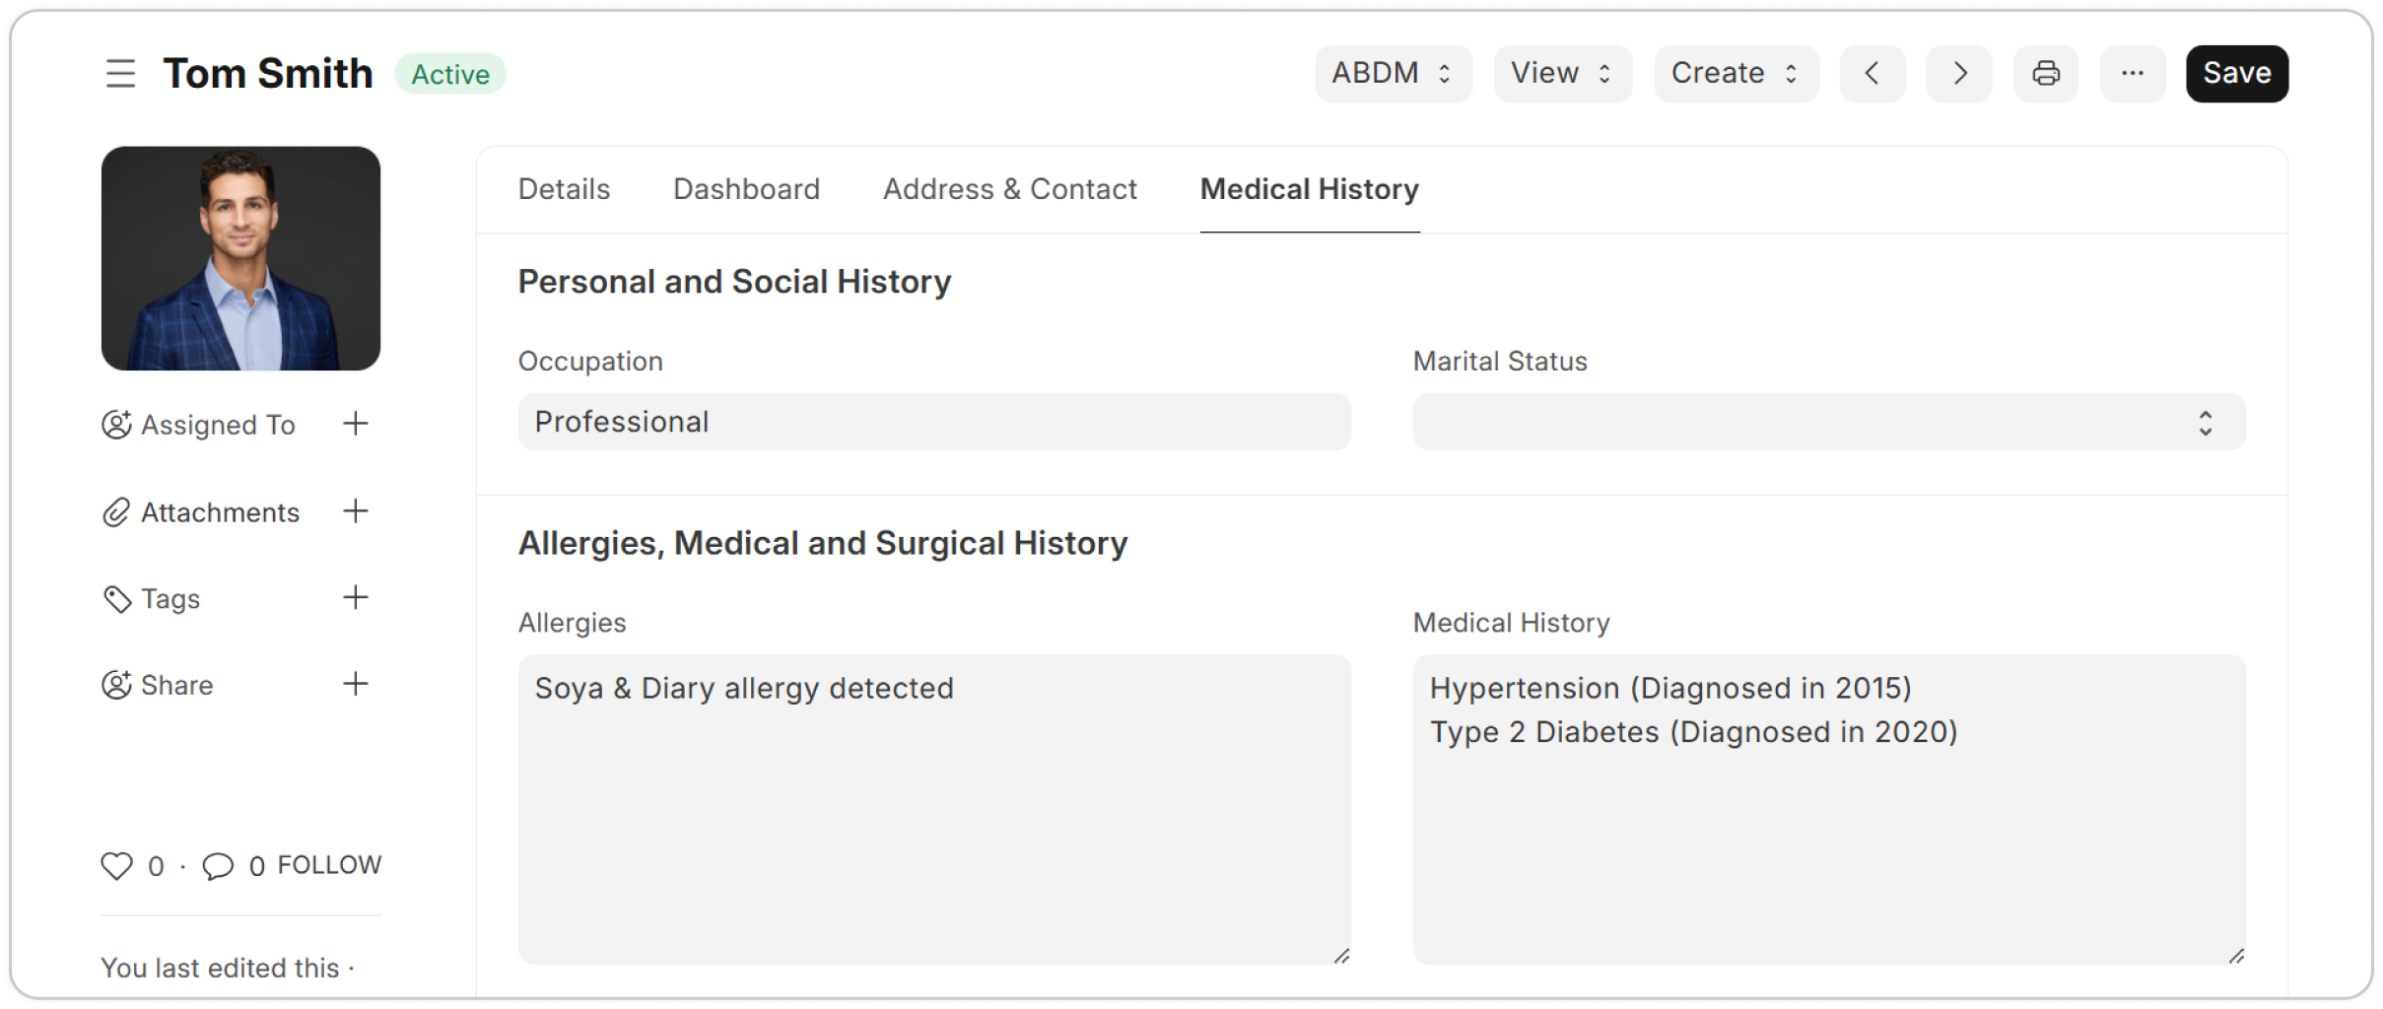Switch to the Dashboard tab

pyautogui.click(x=746, y=189)
